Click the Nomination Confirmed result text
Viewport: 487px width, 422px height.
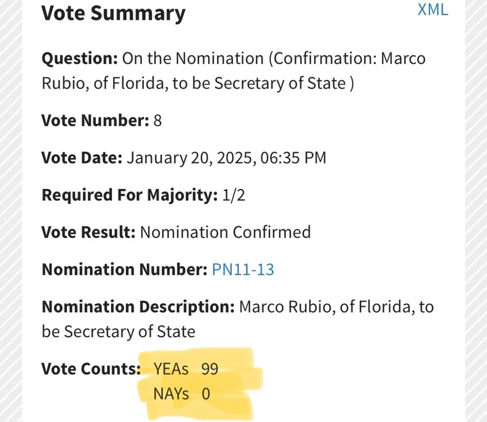coord(225,232)
